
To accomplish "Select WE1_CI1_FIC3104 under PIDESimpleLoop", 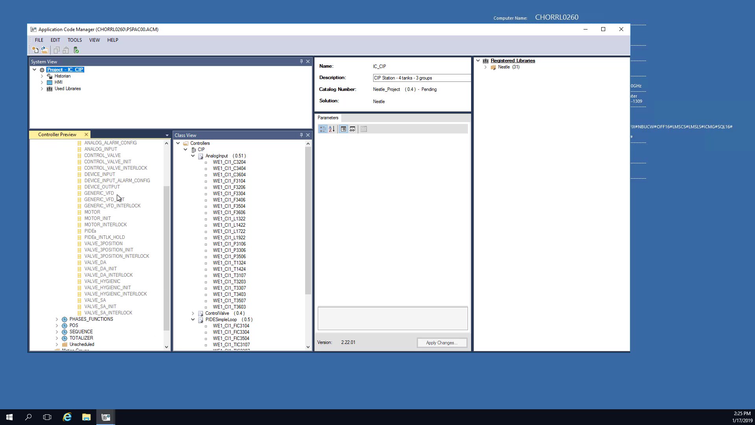I will tap(231, 326).
